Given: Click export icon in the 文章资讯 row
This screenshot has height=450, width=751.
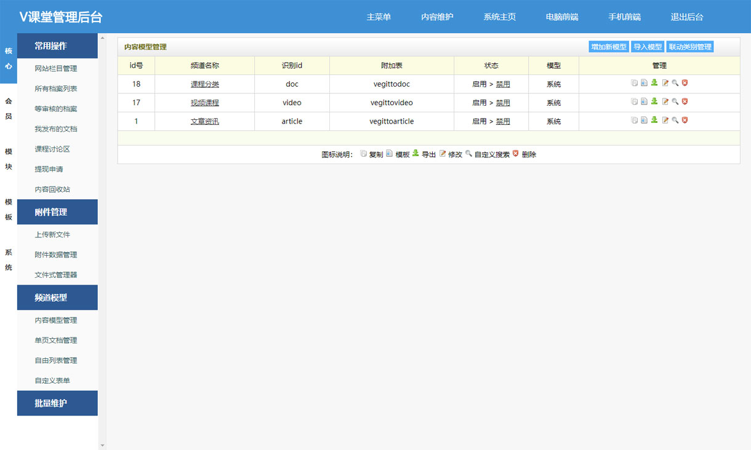Looking at the screenshot, I should (x=654, y=120).
